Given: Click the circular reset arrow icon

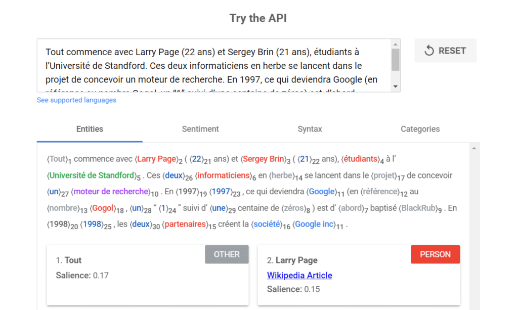Looking at the screenshot, I should (429, 51).
